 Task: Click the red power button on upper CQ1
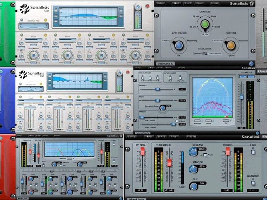147,6
